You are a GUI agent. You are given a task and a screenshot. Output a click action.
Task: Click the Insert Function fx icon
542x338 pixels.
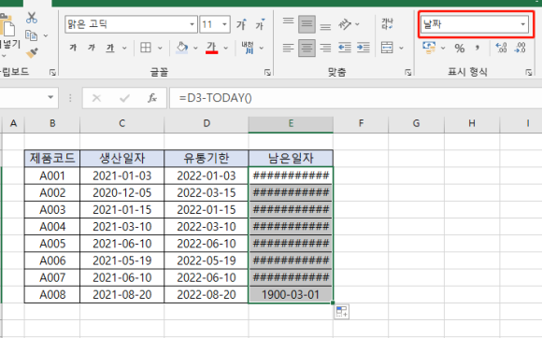click(152, 98)
